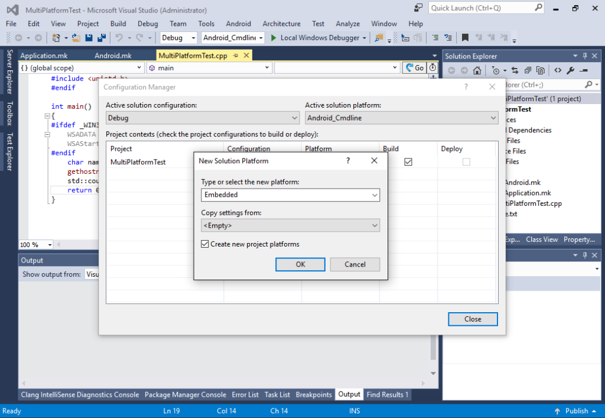Open the Properties wrench icon in Solution Explorer
Image resolution: width=605 pixels, height=418 pixels.
click(570, 70)
